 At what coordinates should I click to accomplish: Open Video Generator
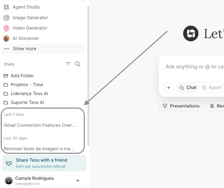pyautogui.click(x=30, y=28)
